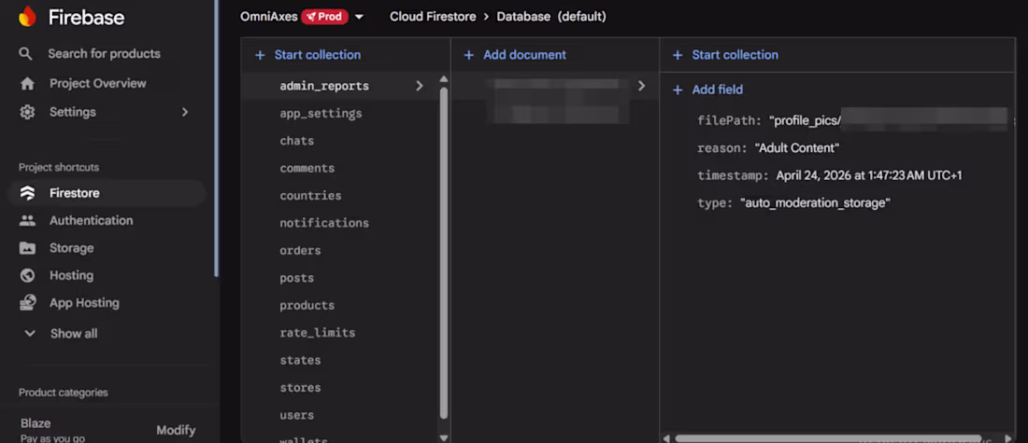
Task: Click the Firebase flame logo
Action: (x=27, y=17)
